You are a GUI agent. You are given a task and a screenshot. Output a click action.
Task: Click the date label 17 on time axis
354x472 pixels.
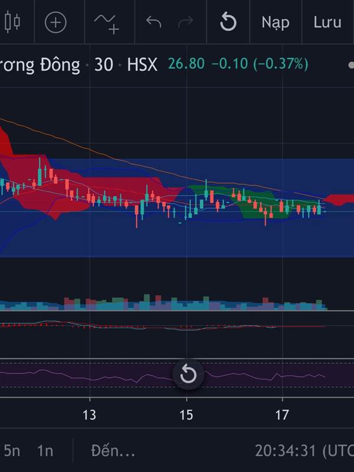click(x=283, y=415)
